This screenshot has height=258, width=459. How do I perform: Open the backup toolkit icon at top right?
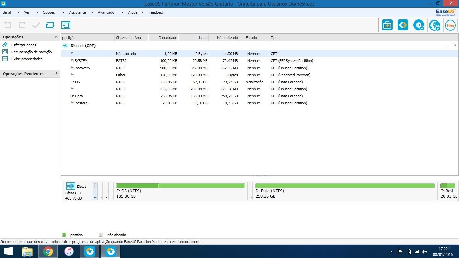click(387, 25)
